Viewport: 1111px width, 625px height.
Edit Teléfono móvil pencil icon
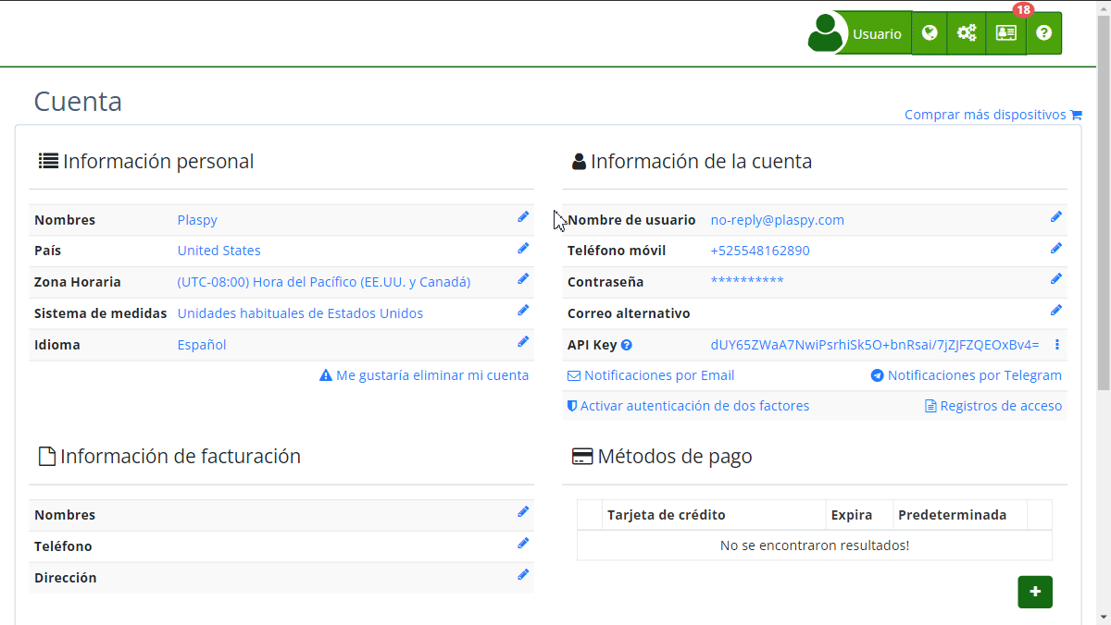pos(1056,249)
